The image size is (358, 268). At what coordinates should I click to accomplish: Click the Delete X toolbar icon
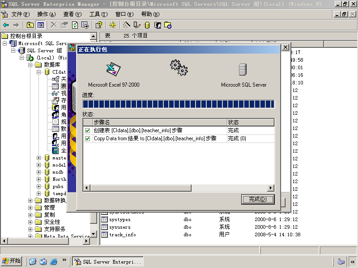54,25
